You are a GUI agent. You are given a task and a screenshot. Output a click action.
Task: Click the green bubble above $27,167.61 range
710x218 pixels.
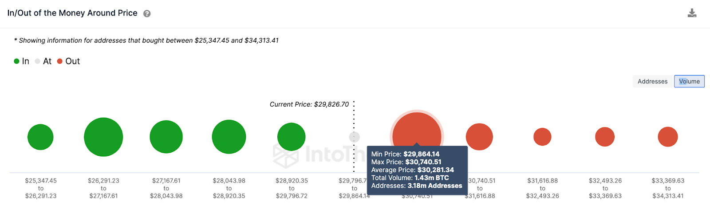click(x=166, y=137)
